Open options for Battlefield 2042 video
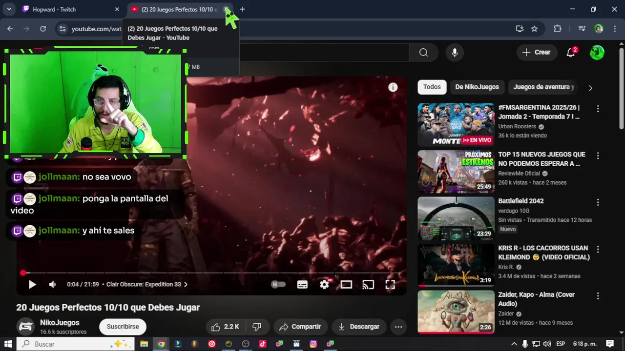 (598, 202)
